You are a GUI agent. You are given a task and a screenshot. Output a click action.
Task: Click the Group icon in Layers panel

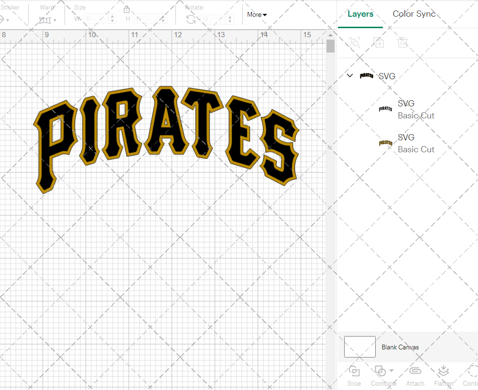pos(355,42)
